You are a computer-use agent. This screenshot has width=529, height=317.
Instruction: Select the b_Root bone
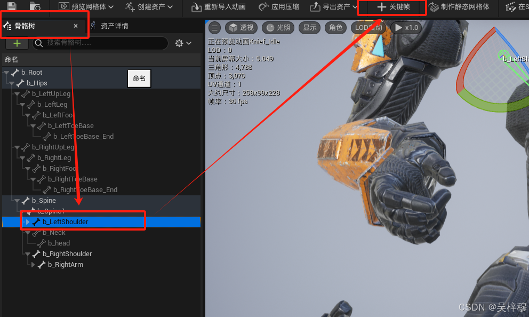tap(31, 72)
